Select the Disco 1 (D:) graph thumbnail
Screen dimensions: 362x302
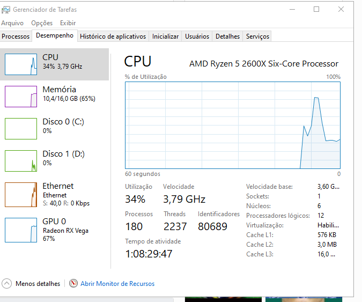tap(21, 161)
